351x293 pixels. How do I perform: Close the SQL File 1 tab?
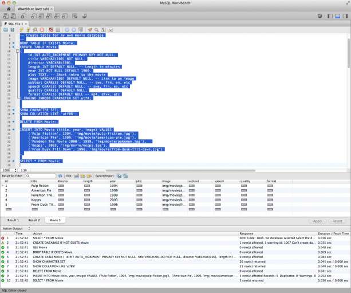(x=26, y=24)
